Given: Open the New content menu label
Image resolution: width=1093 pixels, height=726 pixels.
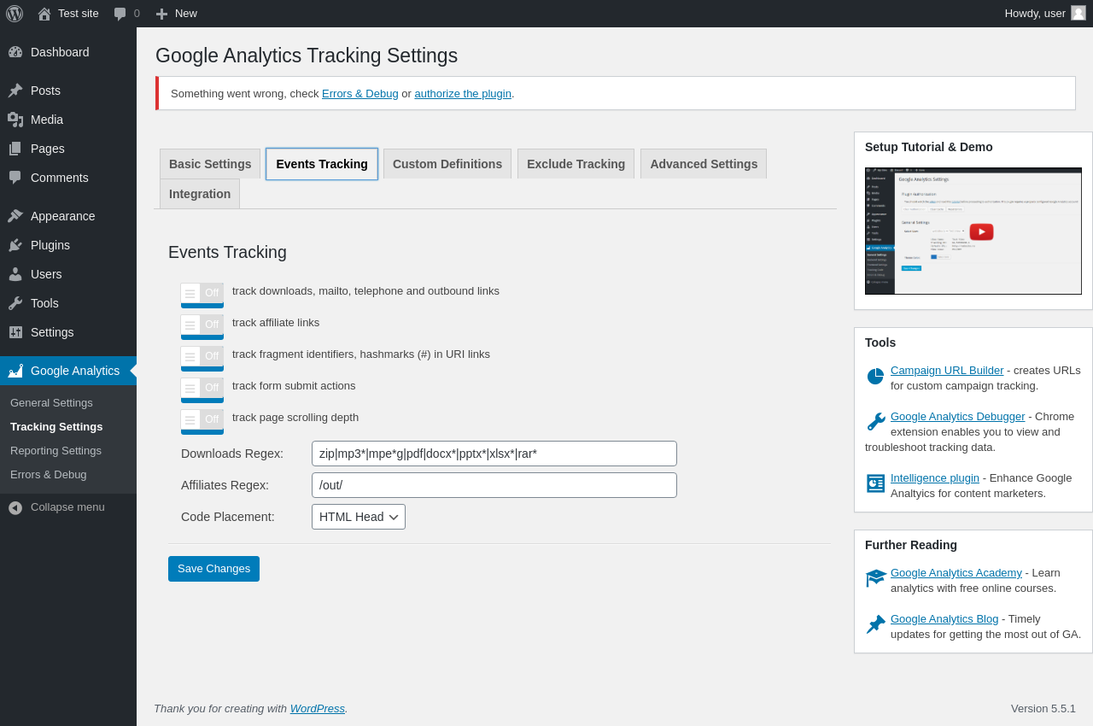Looking at the screenshot, I should 186,14.
